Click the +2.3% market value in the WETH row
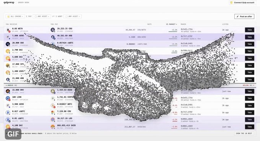The height and width of the screenshot is (141, 260). pyautogui.click(x=175, y=30)
